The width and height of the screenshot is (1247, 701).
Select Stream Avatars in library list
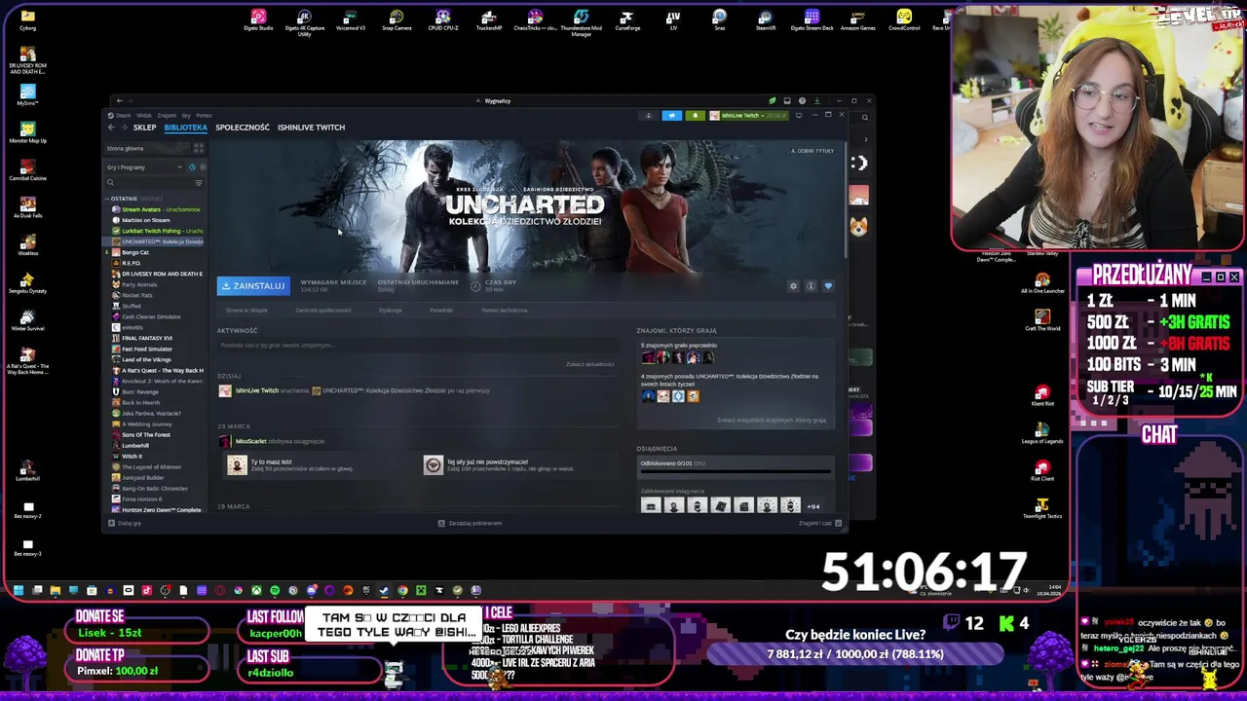(156, 209)
